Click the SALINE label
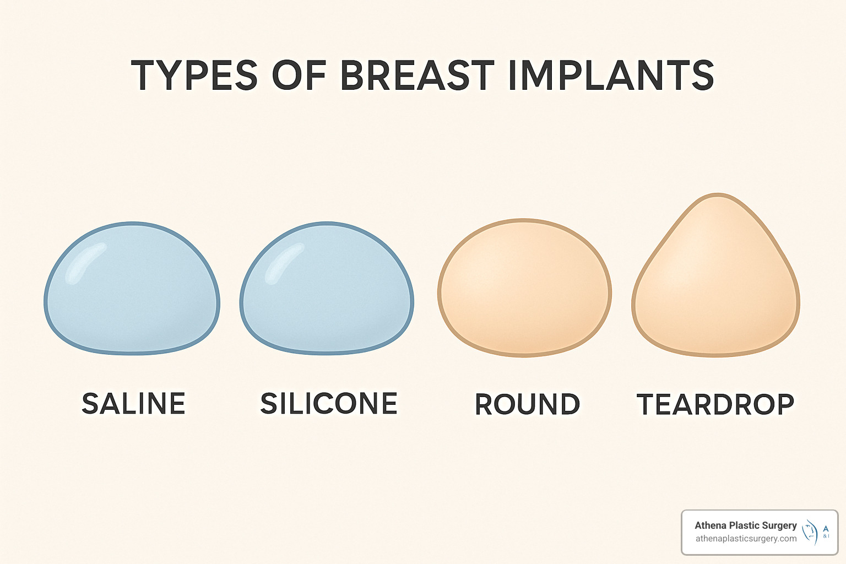Viewport: 846px width, 564px height. pyautogui.click(x=133, y=404)
